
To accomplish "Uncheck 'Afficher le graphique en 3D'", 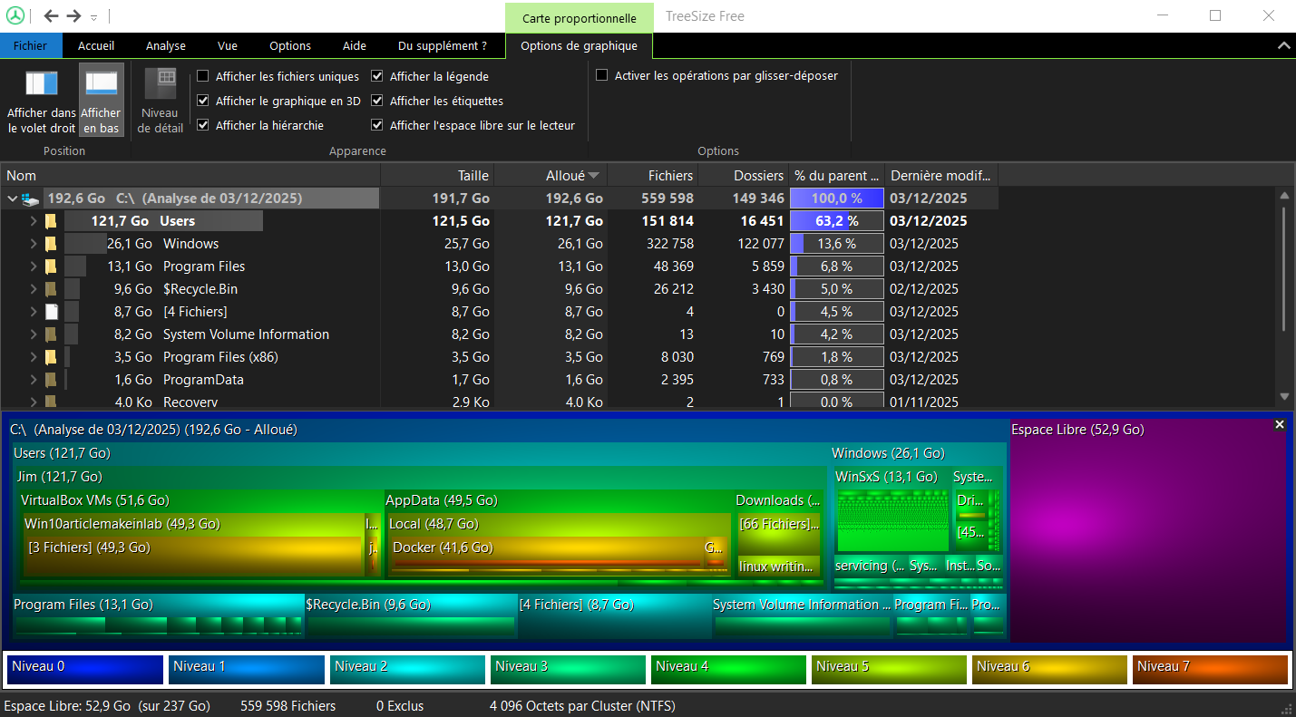I will pyautogui.click(x=203, y=102).
